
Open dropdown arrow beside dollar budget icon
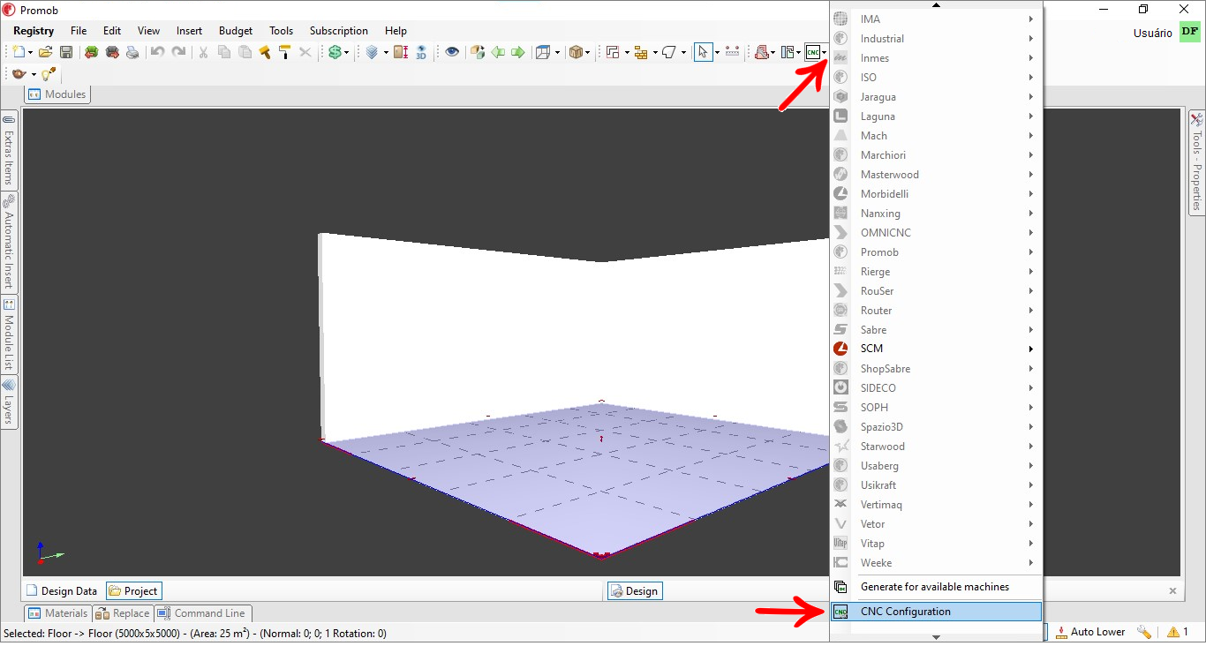(x=347, y=53)
